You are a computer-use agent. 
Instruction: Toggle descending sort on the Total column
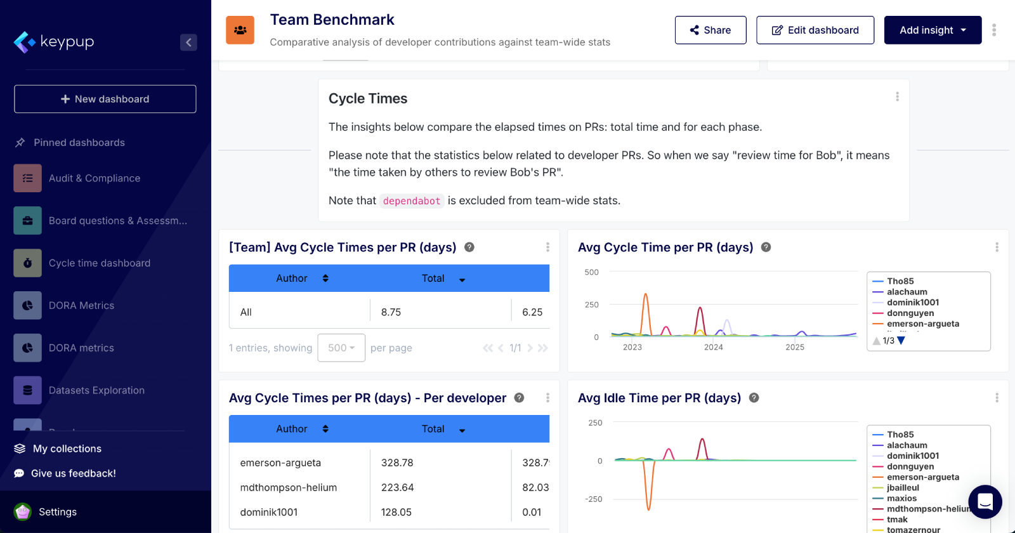point(462,279)
